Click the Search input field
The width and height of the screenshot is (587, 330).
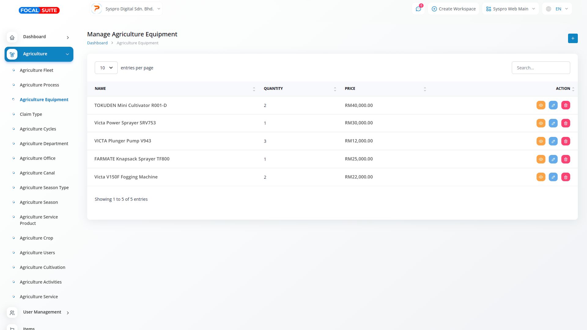coord(541,68)
